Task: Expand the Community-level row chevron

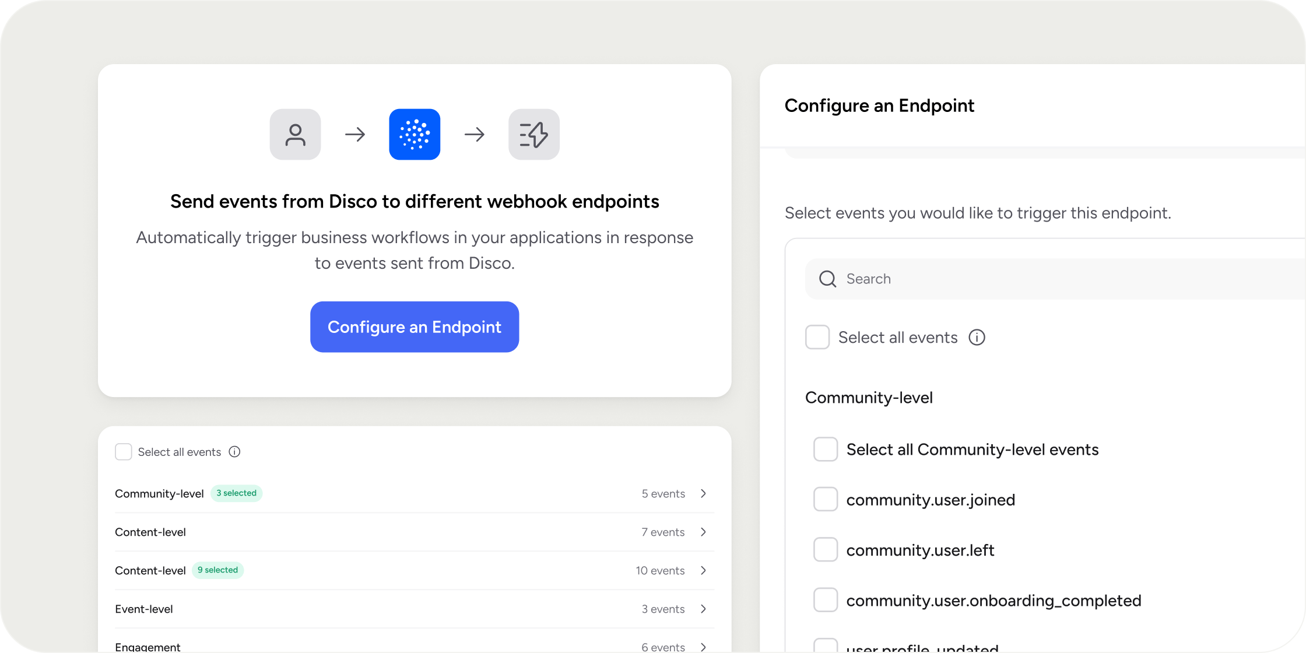Action: pos(704,493)
